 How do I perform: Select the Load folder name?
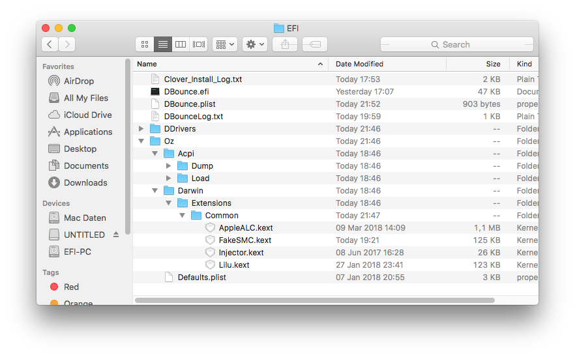coord(201,178)
